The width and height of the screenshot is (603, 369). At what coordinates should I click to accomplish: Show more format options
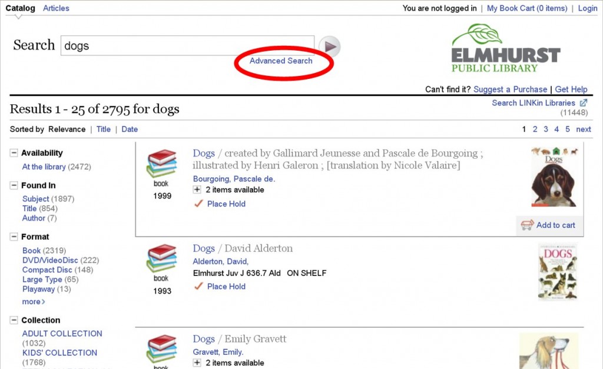[x=34, y=302]
